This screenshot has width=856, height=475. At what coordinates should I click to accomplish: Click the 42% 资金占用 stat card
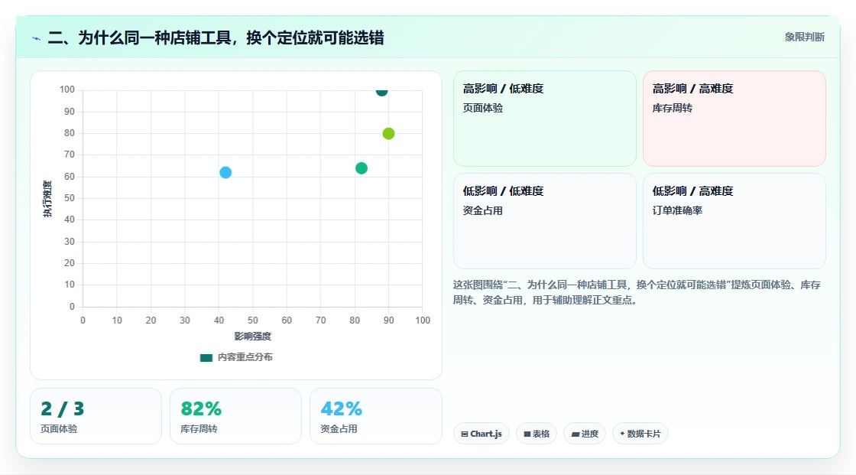pos(375,416)
